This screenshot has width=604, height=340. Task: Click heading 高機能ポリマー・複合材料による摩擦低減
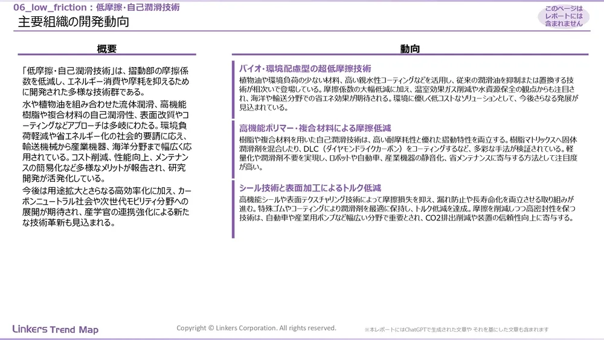click(315, 128)
